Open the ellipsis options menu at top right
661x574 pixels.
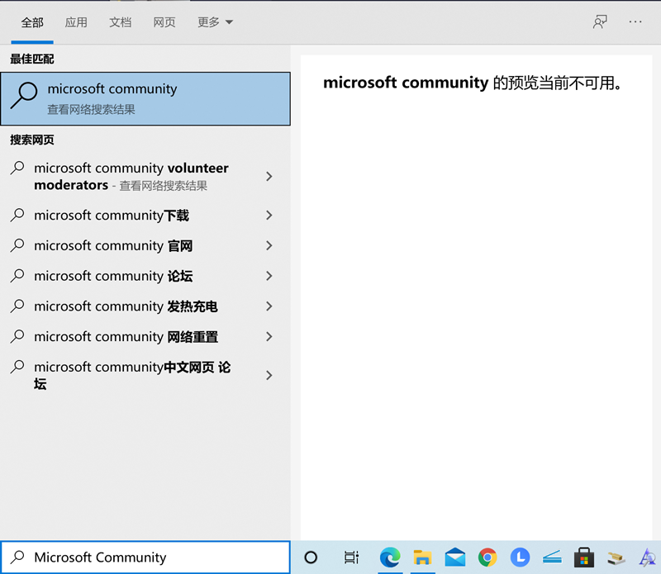click(x=635, y=21)
